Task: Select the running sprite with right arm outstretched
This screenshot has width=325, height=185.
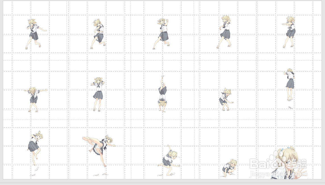Action: [x=36, y=34]
